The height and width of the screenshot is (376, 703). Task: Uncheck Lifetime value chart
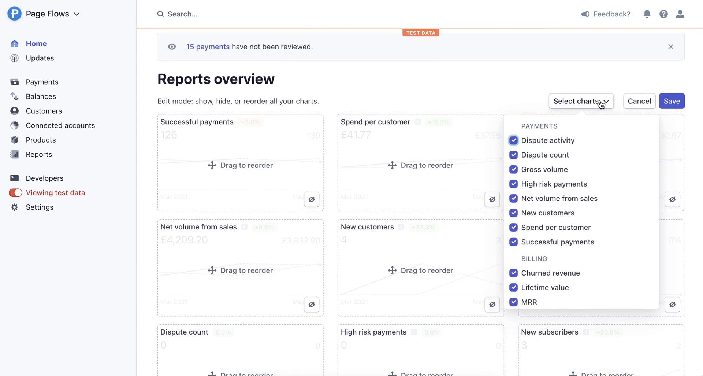tap(513, 288)
